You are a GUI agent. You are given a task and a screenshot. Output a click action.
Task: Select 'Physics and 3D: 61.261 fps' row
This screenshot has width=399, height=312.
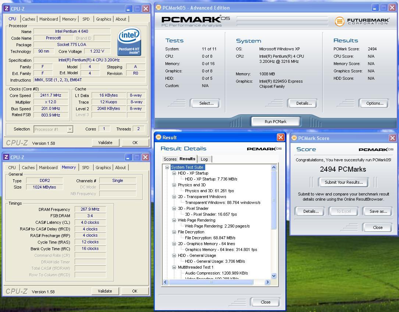coord(209,191)
